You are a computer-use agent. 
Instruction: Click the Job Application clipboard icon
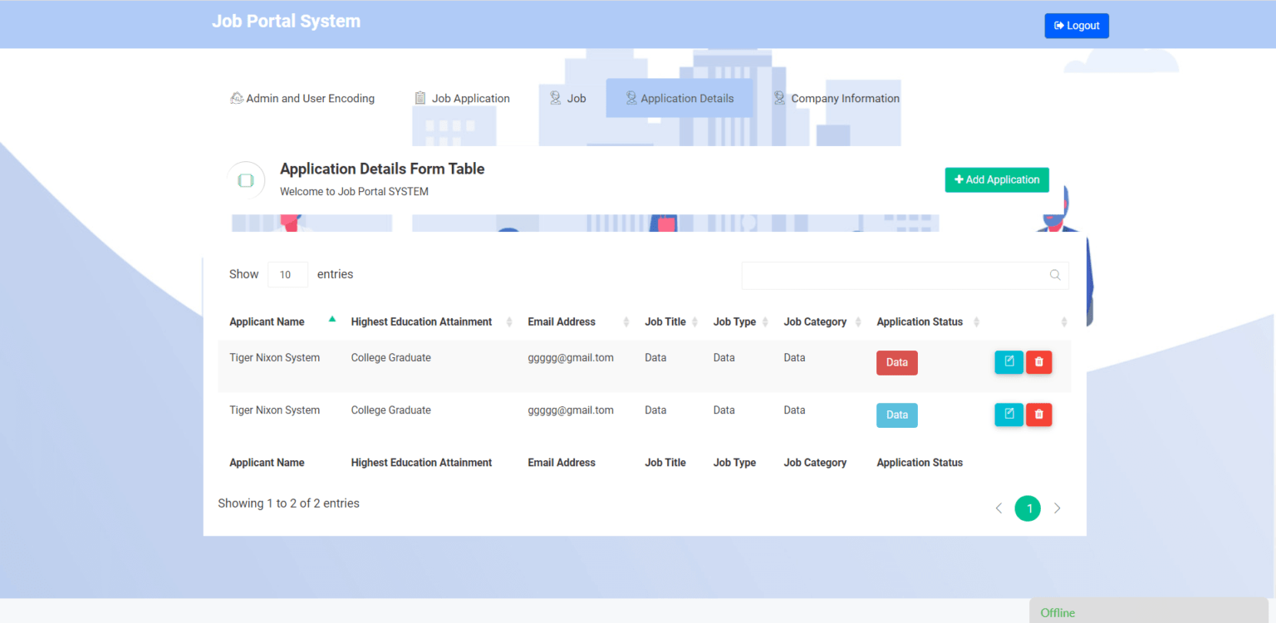pyautogui.click(x=420, y=98)
